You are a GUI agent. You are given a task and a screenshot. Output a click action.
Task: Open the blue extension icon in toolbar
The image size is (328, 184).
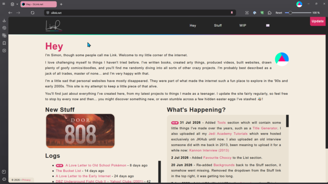pos(254,13)
